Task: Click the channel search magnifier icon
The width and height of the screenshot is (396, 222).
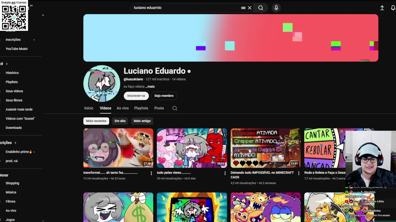Action: (x=175, y=108)
